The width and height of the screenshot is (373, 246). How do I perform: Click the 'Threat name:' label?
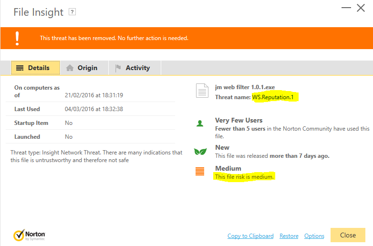(233, 97)
